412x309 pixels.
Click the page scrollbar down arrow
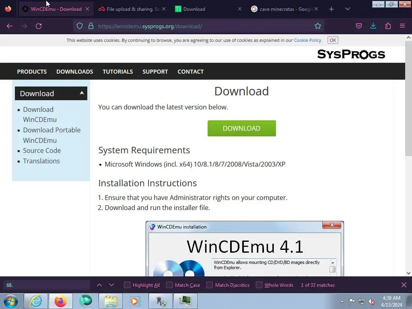tap(408, 273)
